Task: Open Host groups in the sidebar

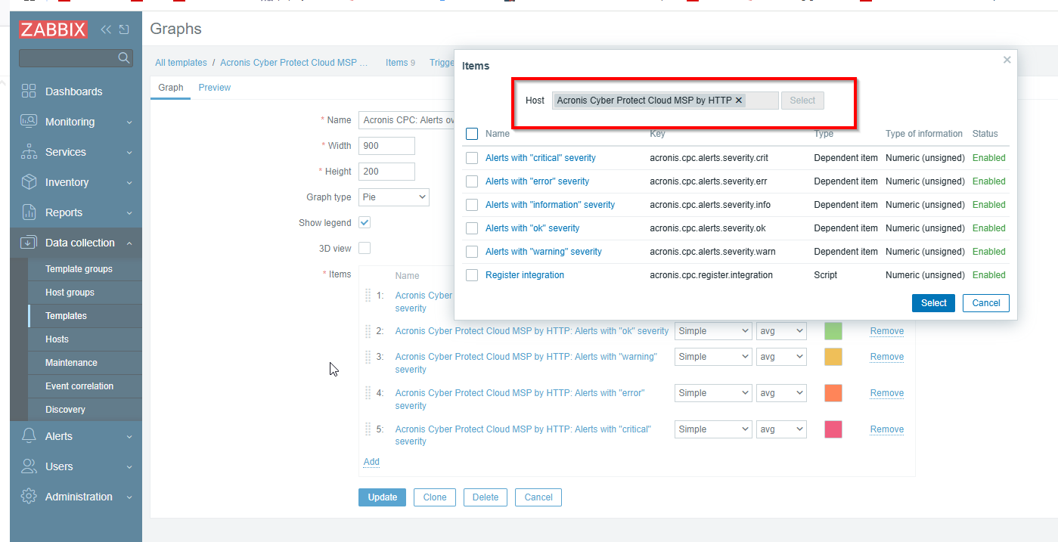Action: [x=70, y=293]
